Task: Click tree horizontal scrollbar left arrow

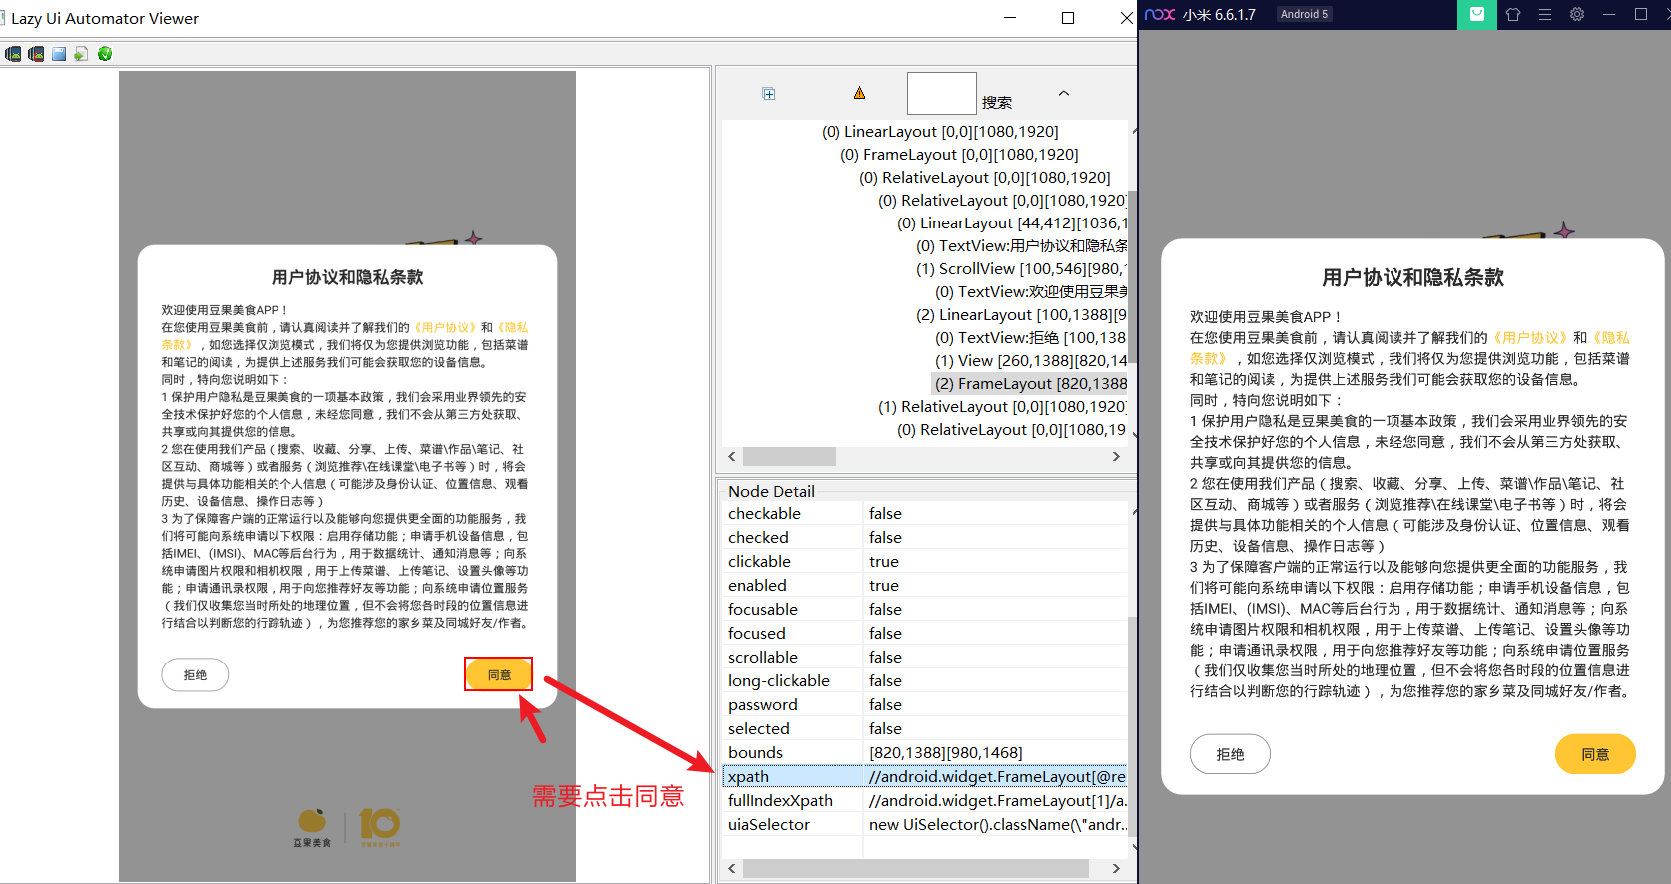Action: click(732, 456)
